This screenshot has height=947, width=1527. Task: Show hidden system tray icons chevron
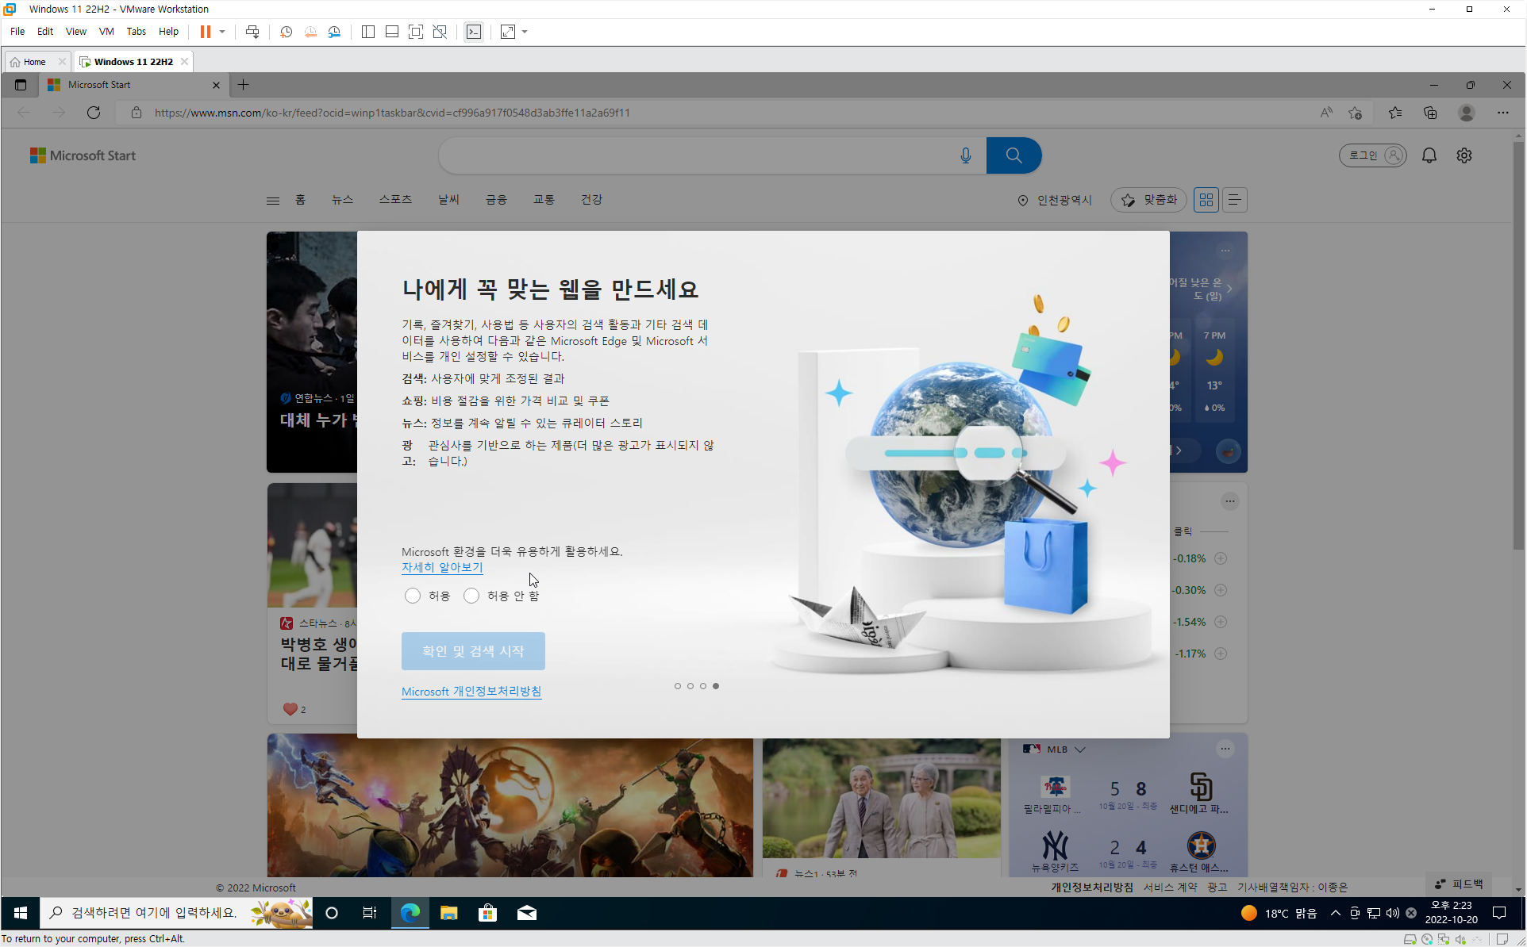(1335, 913)
